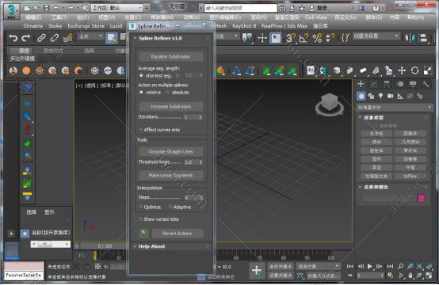Image resolution: width=439 pixels, height=285 pixels.
Task: Open the Motion tab in command panel
Action: pos(400,84)
